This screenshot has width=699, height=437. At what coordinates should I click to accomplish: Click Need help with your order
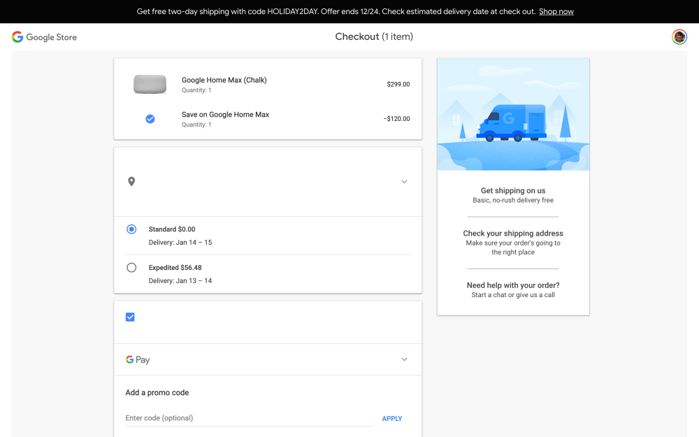tap(513, 285)
